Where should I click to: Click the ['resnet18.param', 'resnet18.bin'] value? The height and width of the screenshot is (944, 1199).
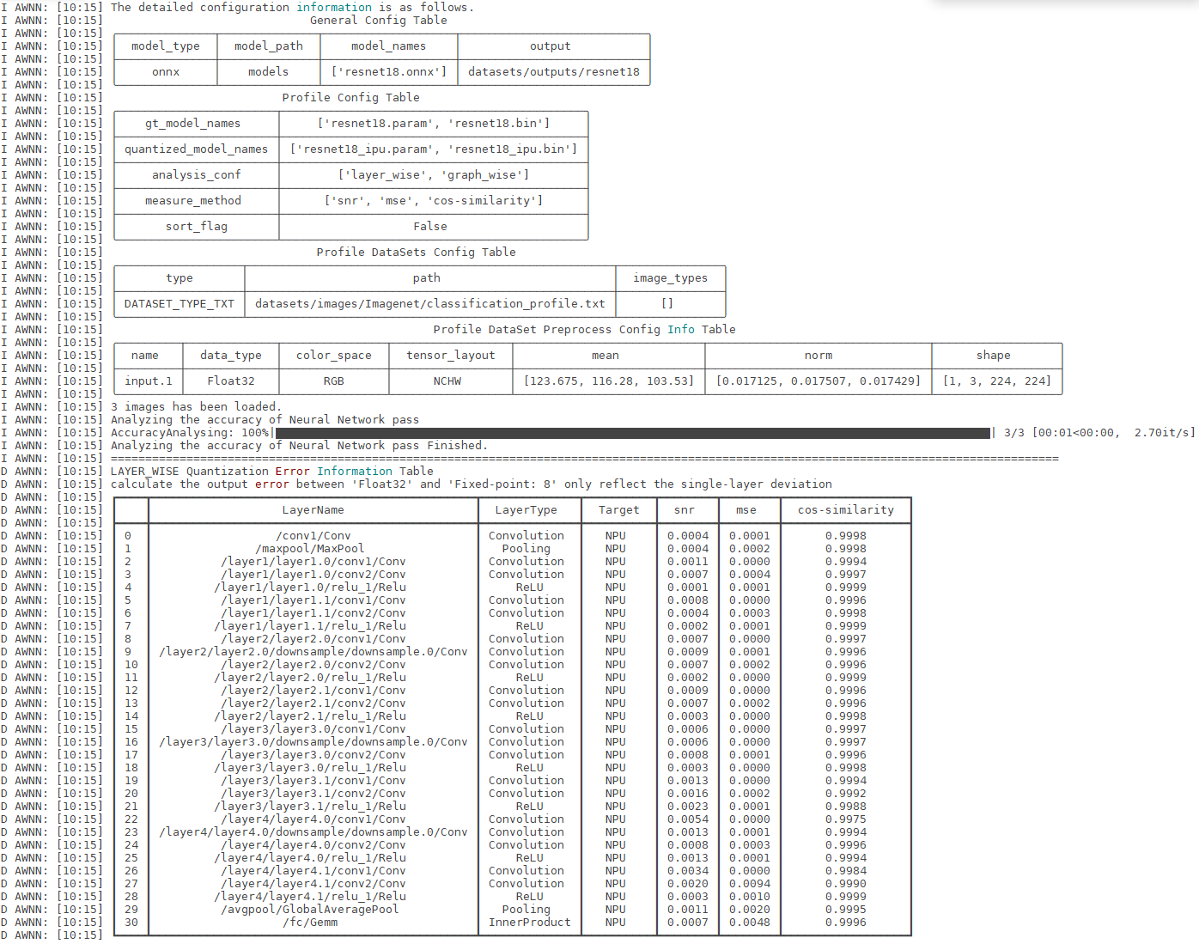(434, 124)
